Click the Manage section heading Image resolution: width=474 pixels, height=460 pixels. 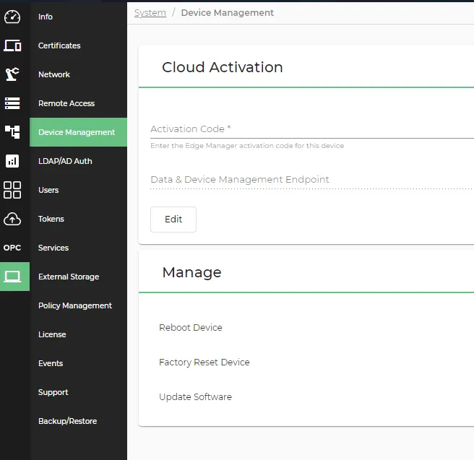coord(191,272)
